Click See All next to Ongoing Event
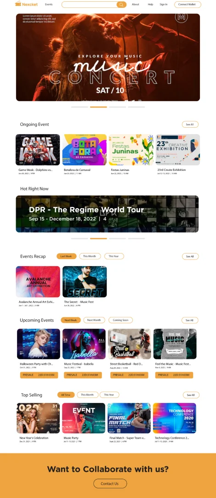 [190, 124]
